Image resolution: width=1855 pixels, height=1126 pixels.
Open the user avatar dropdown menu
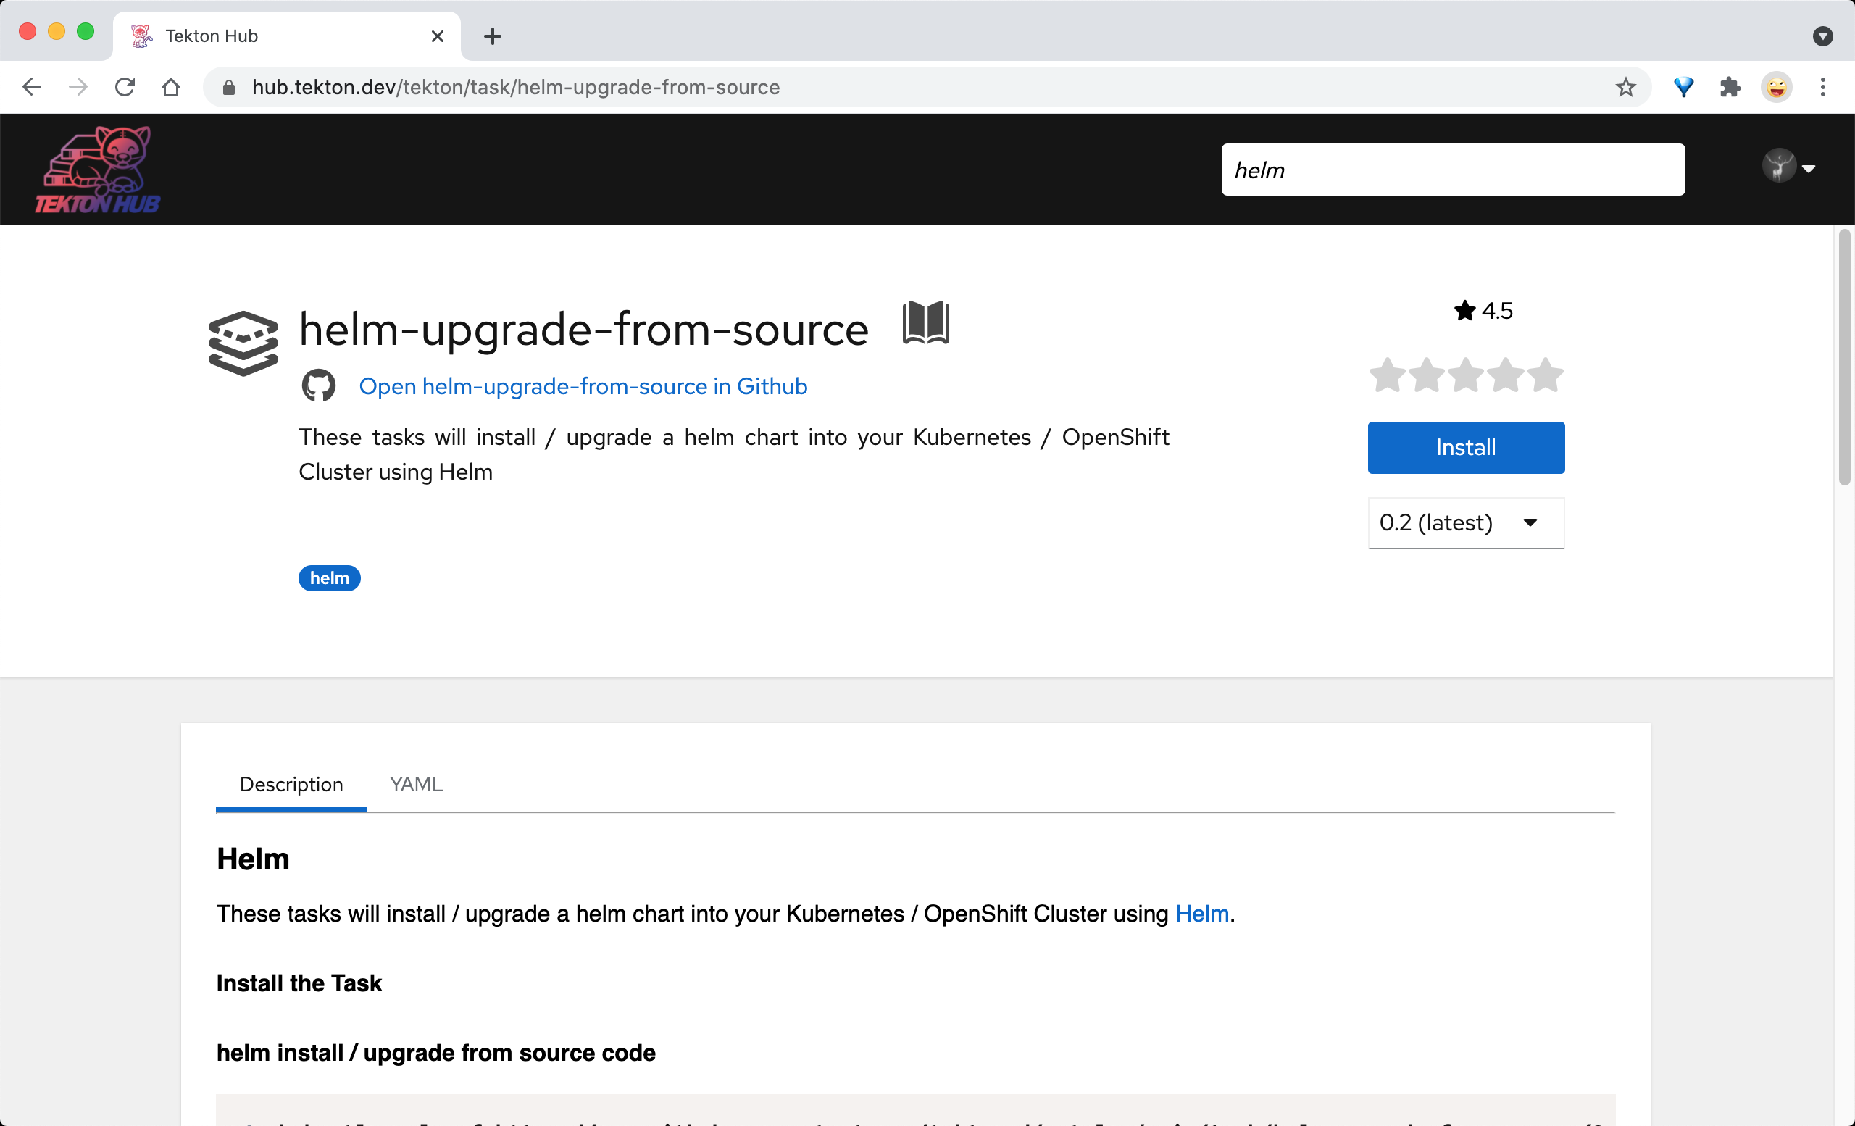click(1789, 167)
